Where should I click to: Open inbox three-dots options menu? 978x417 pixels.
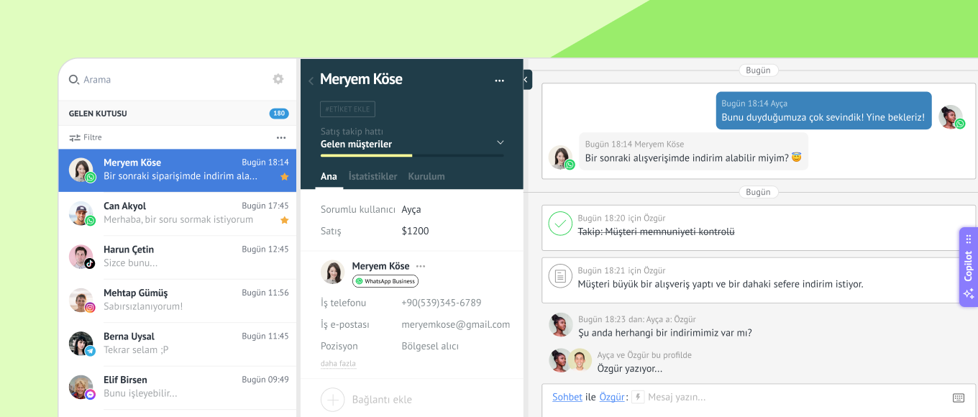[281, 137]
